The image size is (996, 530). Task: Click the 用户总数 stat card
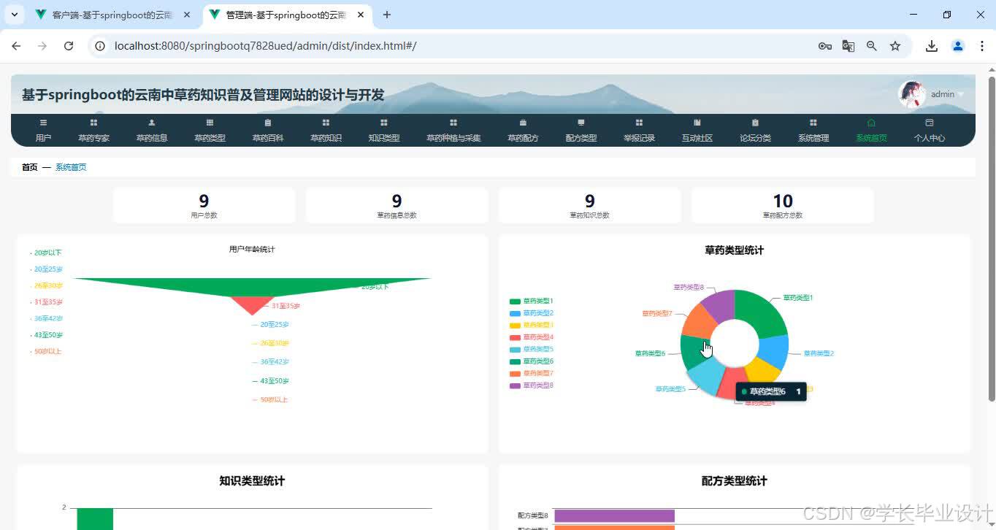tap(204, 205)
